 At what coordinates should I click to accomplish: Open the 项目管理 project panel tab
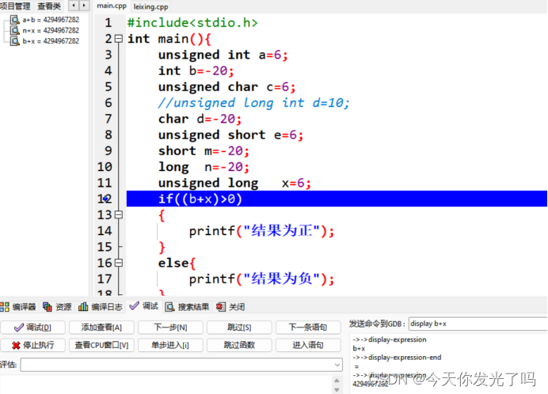tap(15, 6)
